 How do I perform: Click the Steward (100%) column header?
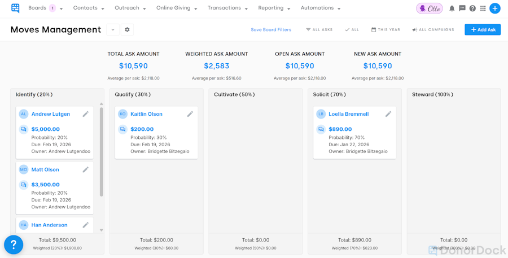pyautogui.click(x=432, y=95)
